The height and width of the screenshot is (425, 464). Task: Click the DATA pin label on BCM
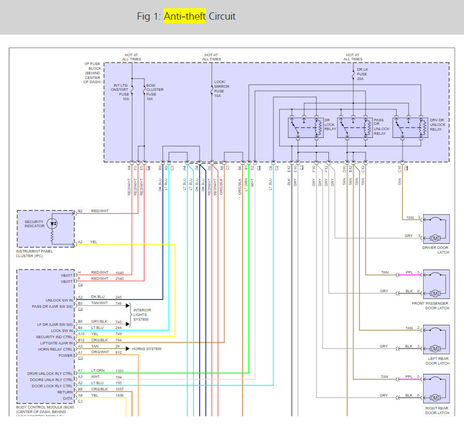click(x=67, y=399)
